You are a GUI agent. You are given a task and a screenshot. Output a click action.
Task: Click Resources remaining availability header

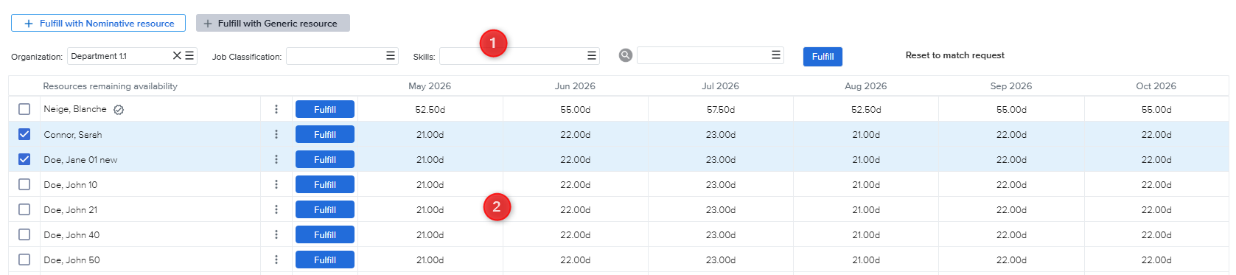(x=111, y=86)
